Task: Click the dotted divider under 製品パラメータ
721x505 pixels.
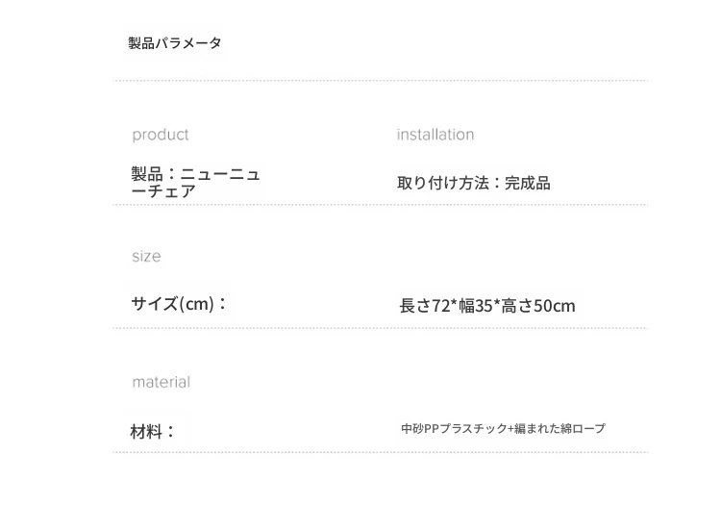Action: click(381, 81)
